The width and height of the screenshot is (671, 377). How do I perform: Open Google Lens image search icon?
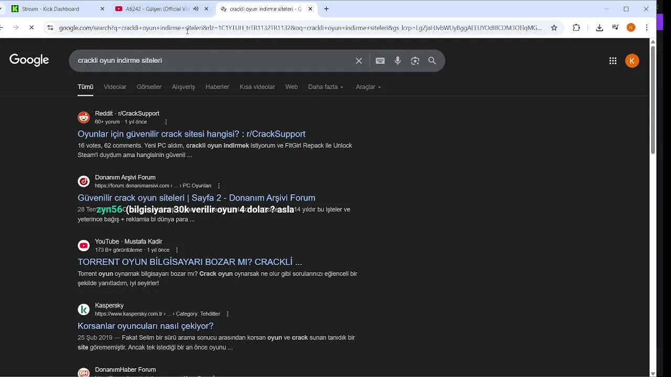415,61
